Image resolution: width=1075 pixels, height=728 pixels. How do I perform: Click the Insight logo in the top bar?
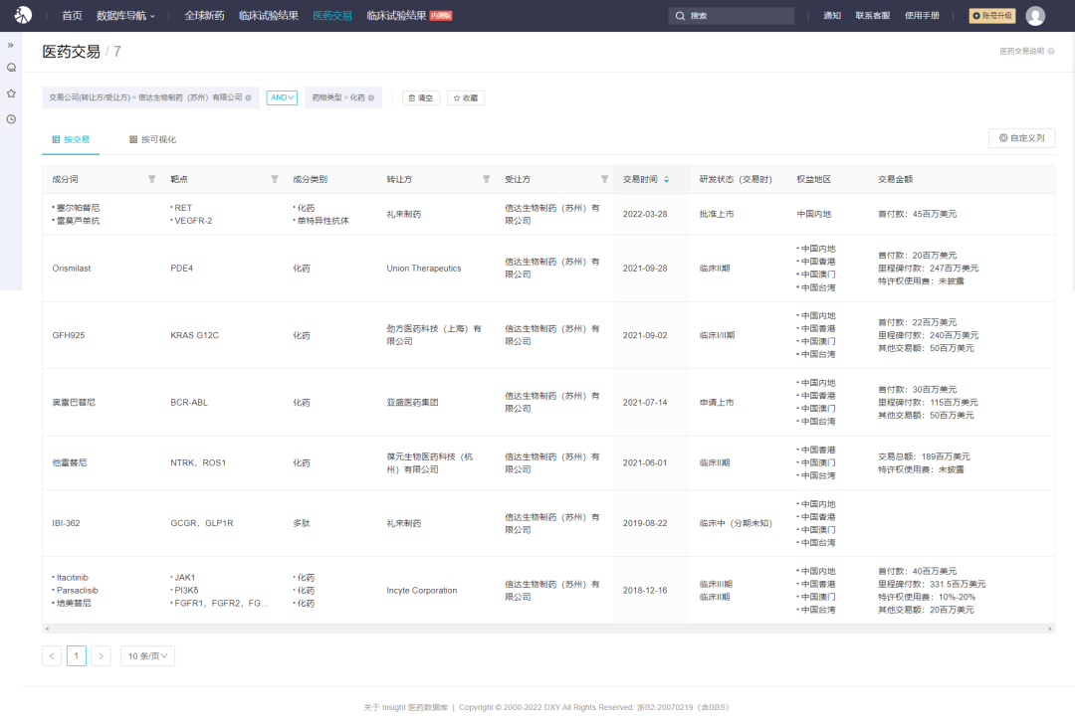pyautogui.click(x=23, y=15)
